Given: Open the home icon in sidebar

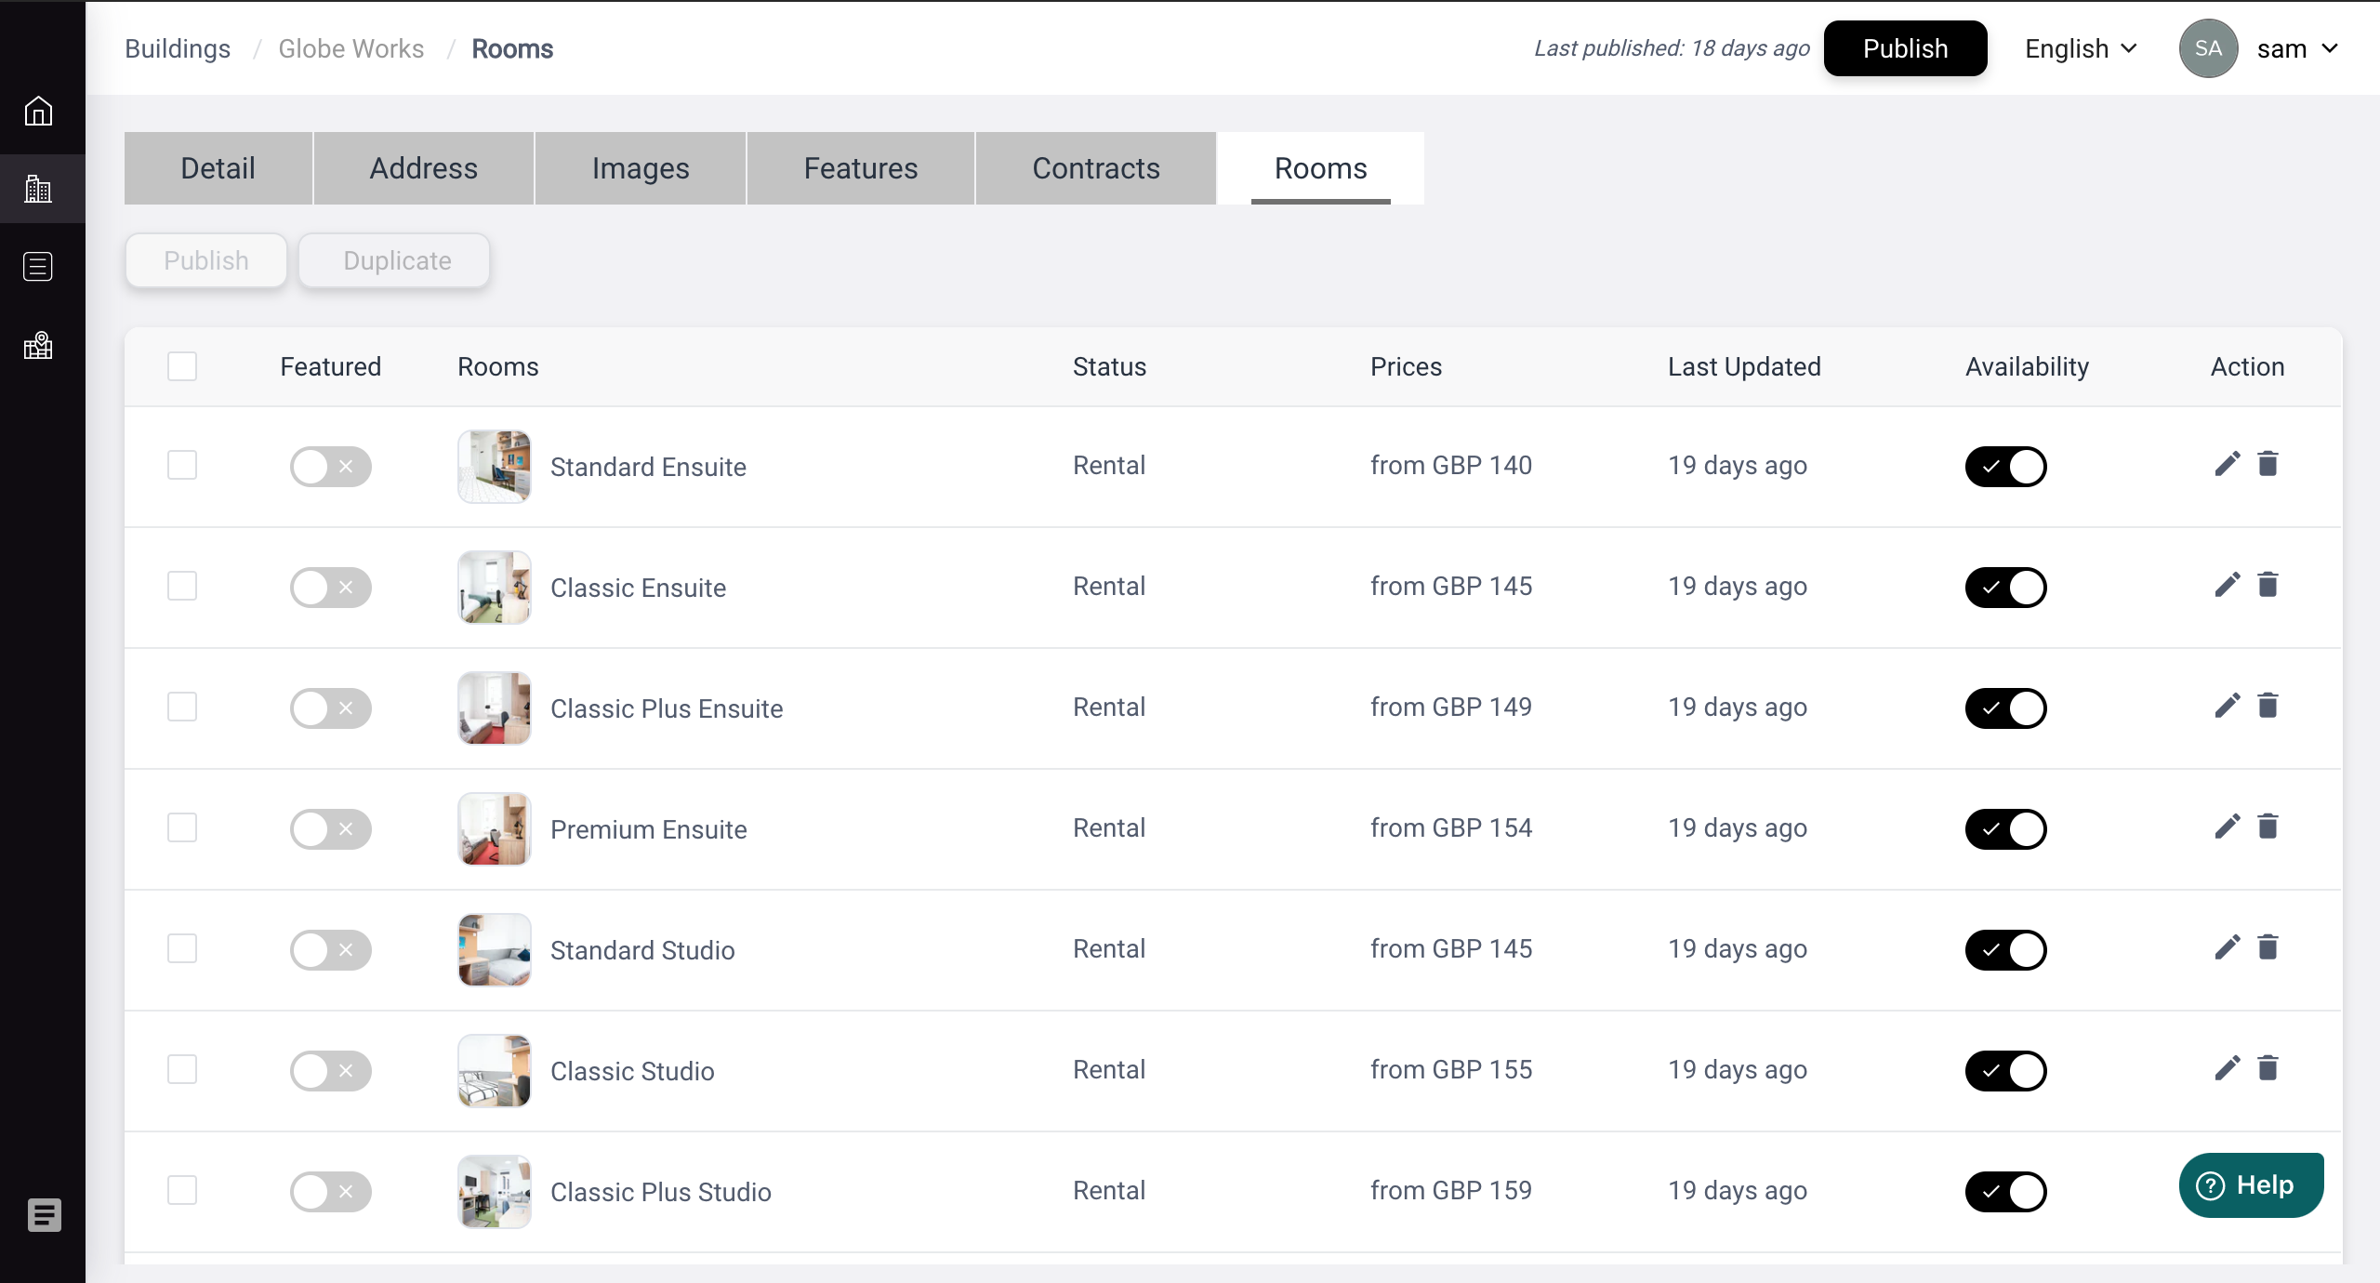Looking at the screenshot, I should click(x=38, y=112).
